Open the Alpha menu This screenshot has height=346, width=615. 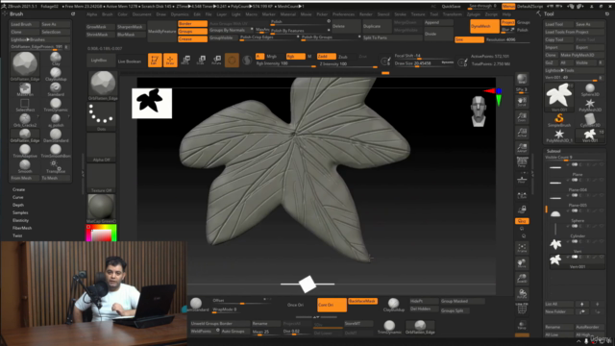pyautogui.click(x=92, y=14)
